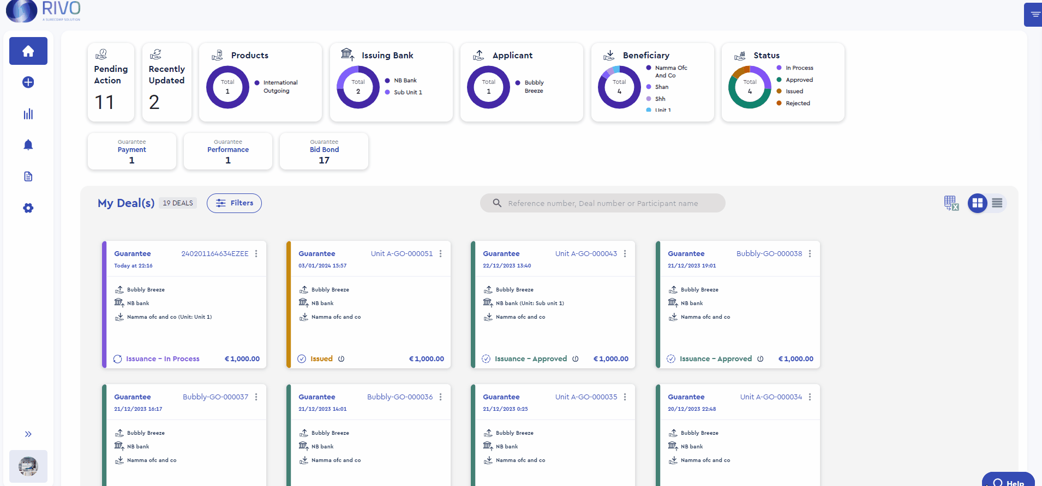Select Guarantee Performance tab

pos(228,151)
